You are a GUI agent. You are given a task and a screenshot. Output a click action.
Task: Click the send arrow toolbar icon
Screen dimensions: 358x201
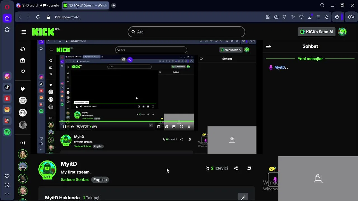coord(293,17)
